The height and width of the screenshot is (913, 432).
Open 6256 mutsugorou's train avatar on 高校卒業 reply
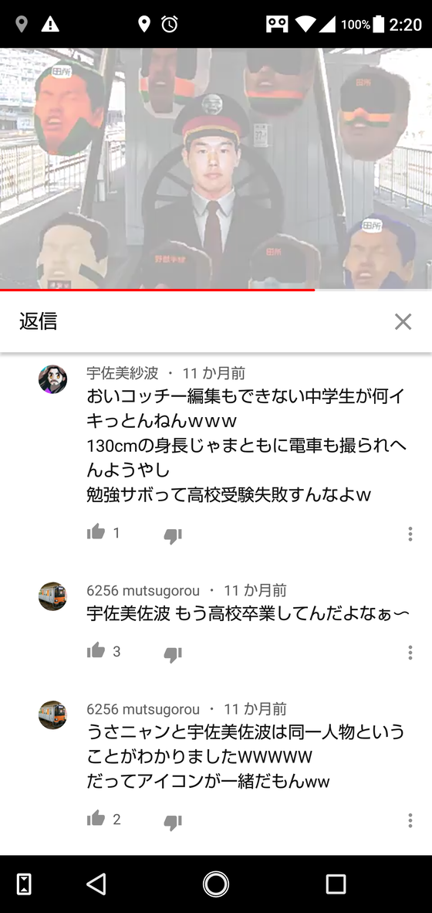click(x=53, y=596)
